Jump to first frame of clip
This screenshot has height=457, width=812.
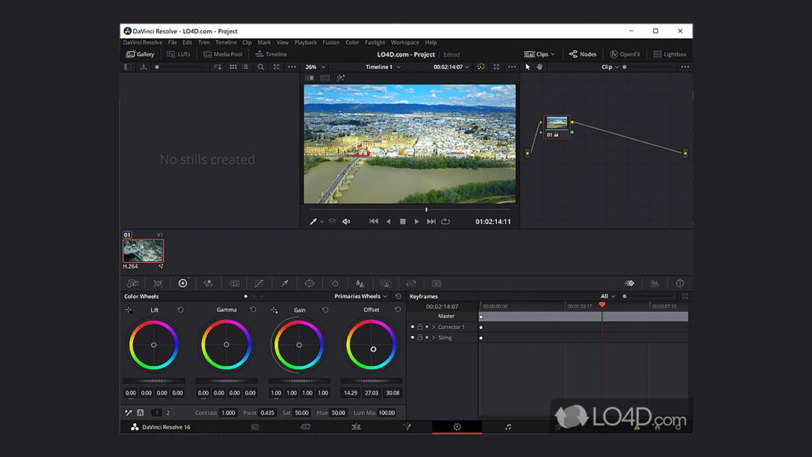[x=374, y=222]
